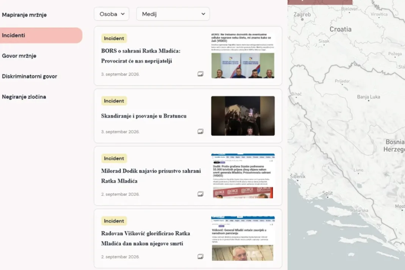This screenshot has height=270, width=405.
Task: Open article BORS o sahrani Ratka Mladića
Action: 141,56
